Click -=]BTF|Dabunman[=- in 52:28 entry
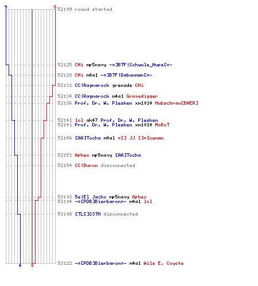 pos(126,75)
